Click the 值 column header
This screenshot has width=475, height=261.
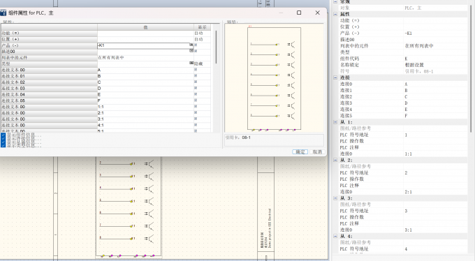click(x=145, y=27)
